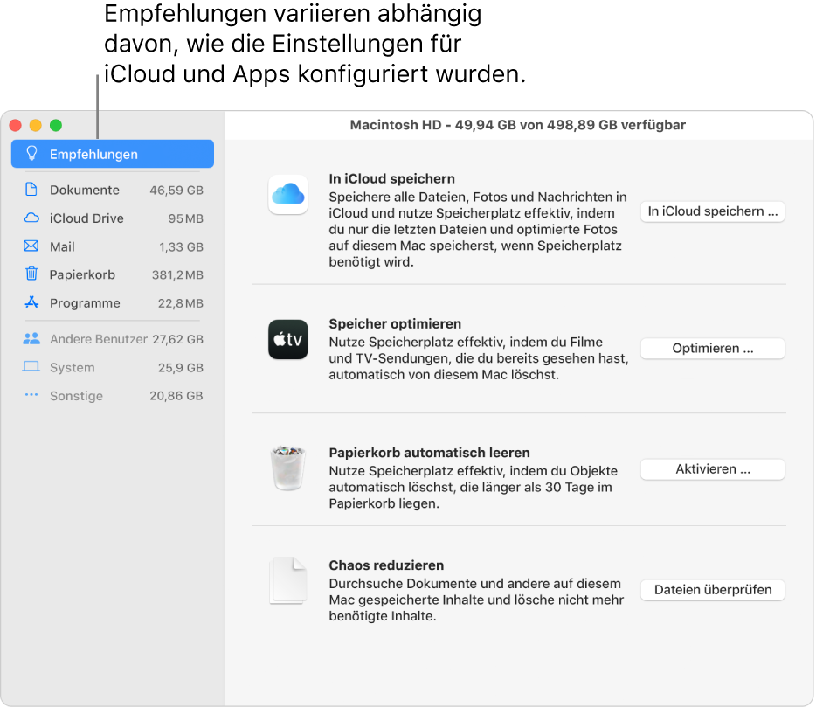816x707 pixels.
Task: Click the Chaos reduzieren heading
Action: 386,565
